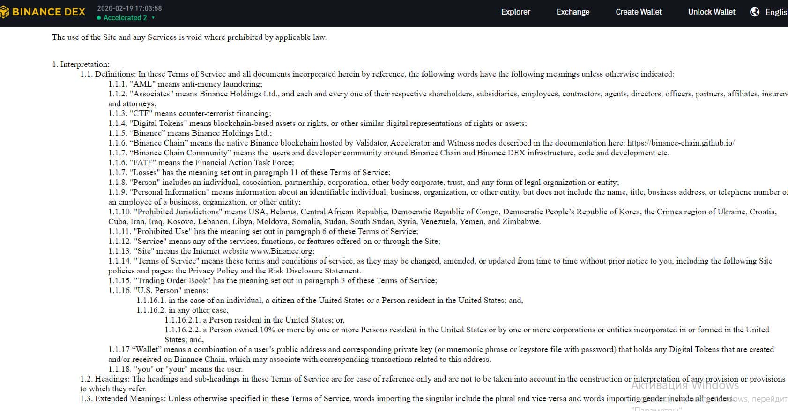Select Create Wallet in the navbar
Viewport: 788px width, 411px height.
coord(639,12)
